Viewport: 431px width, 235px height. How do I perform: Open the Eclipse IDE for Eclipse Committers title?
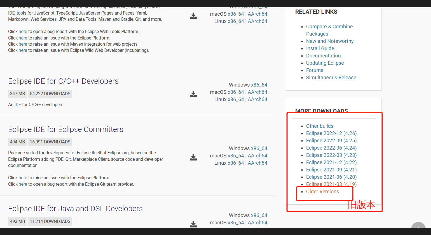point(66,129)
